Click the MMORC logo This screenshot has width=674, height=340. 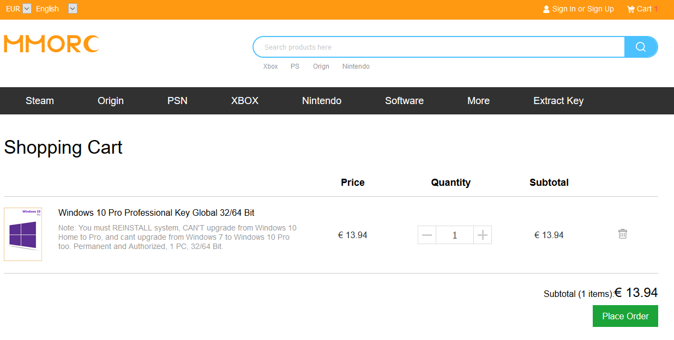(x=52, y=44)
